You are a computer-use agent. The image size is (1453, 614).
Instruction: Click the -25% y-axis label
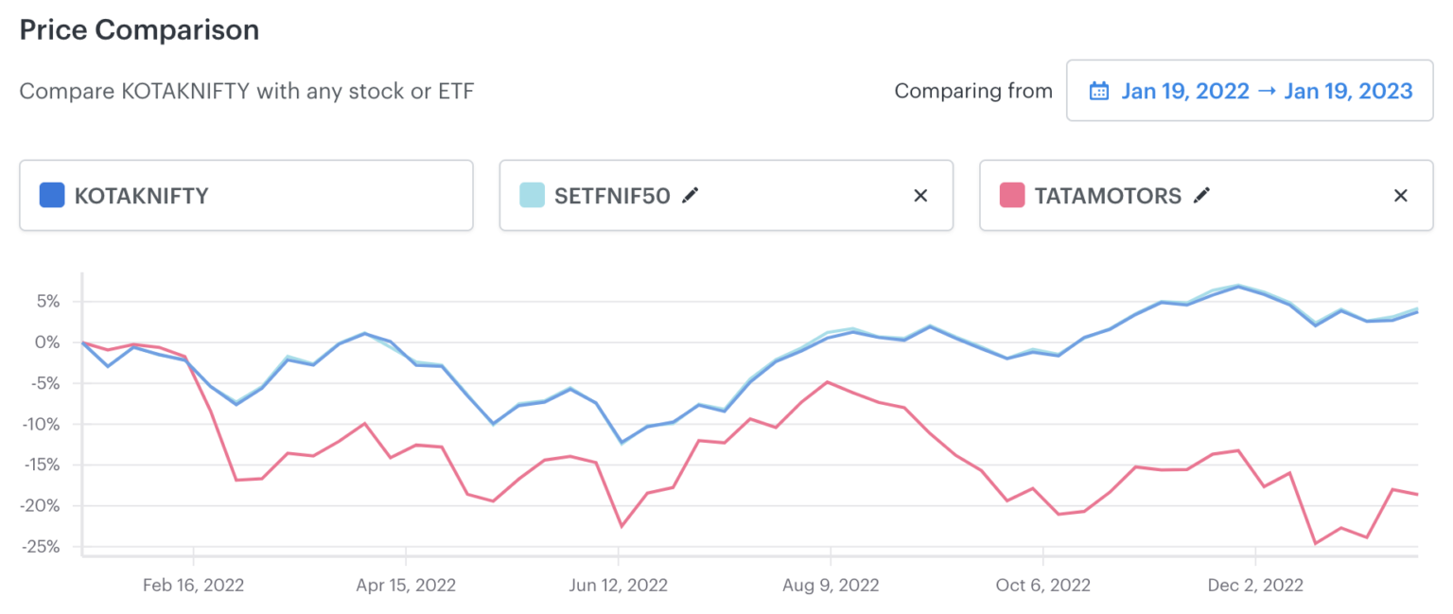tap(40, 546)
